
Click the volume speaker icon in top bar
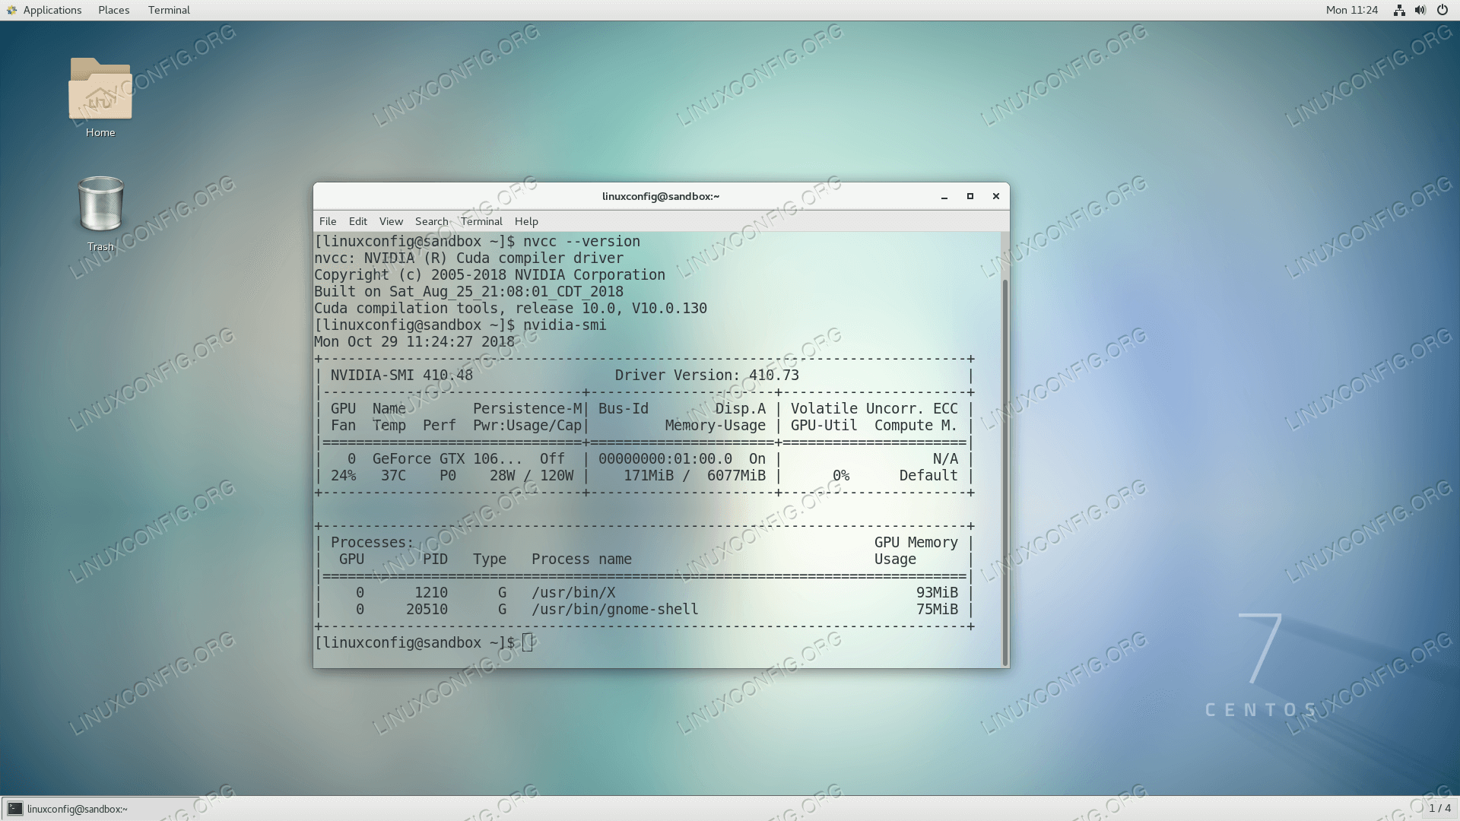(x=1420, y=10)
